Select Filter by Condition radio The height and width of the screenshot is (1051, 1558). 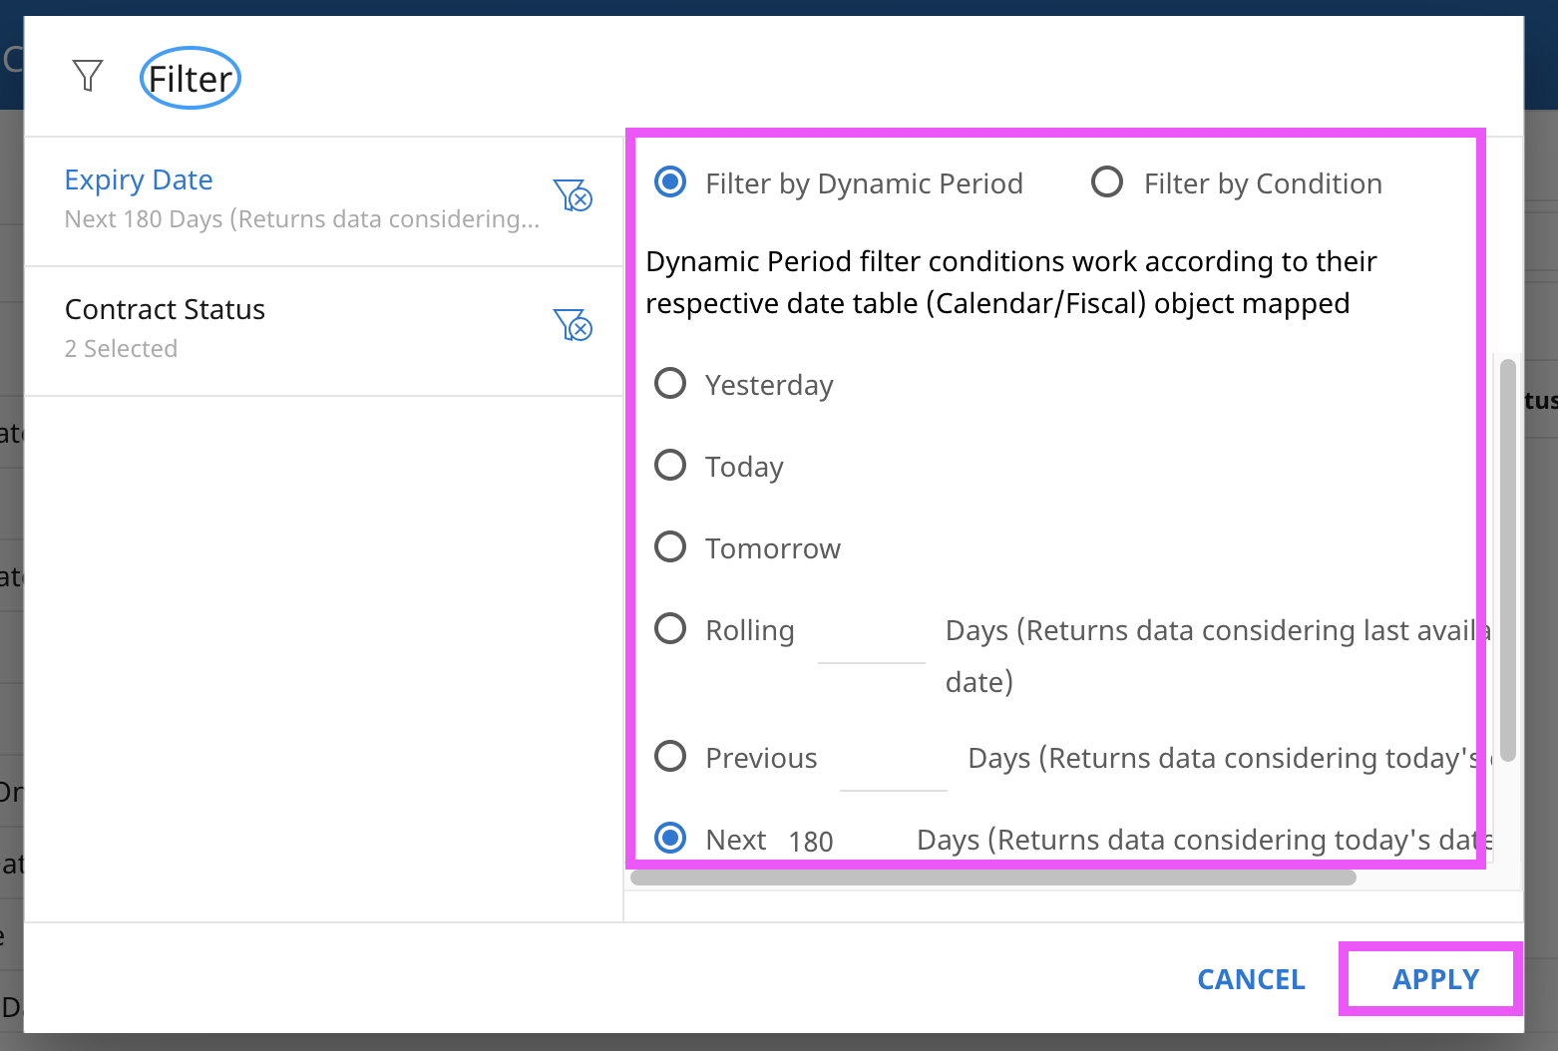1107,182
